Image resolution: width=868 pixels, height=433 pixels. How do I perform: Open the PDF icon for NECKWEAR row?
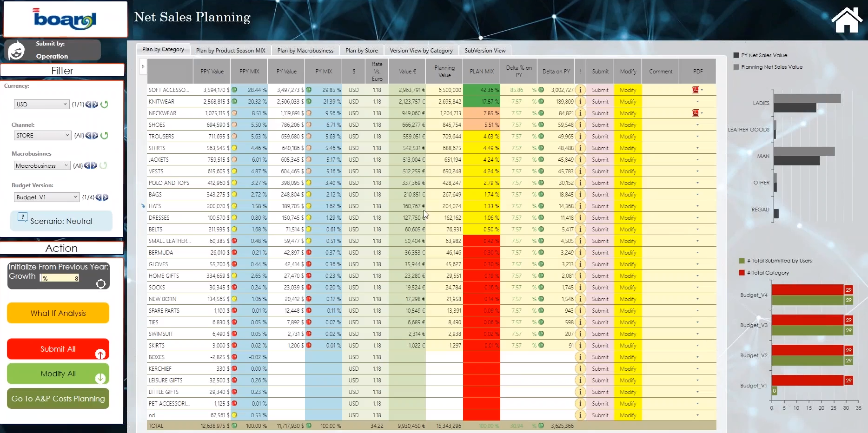695,113
